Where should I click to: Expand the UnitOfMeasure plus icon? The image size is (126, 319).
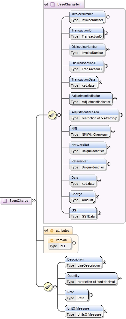(106, 311)
